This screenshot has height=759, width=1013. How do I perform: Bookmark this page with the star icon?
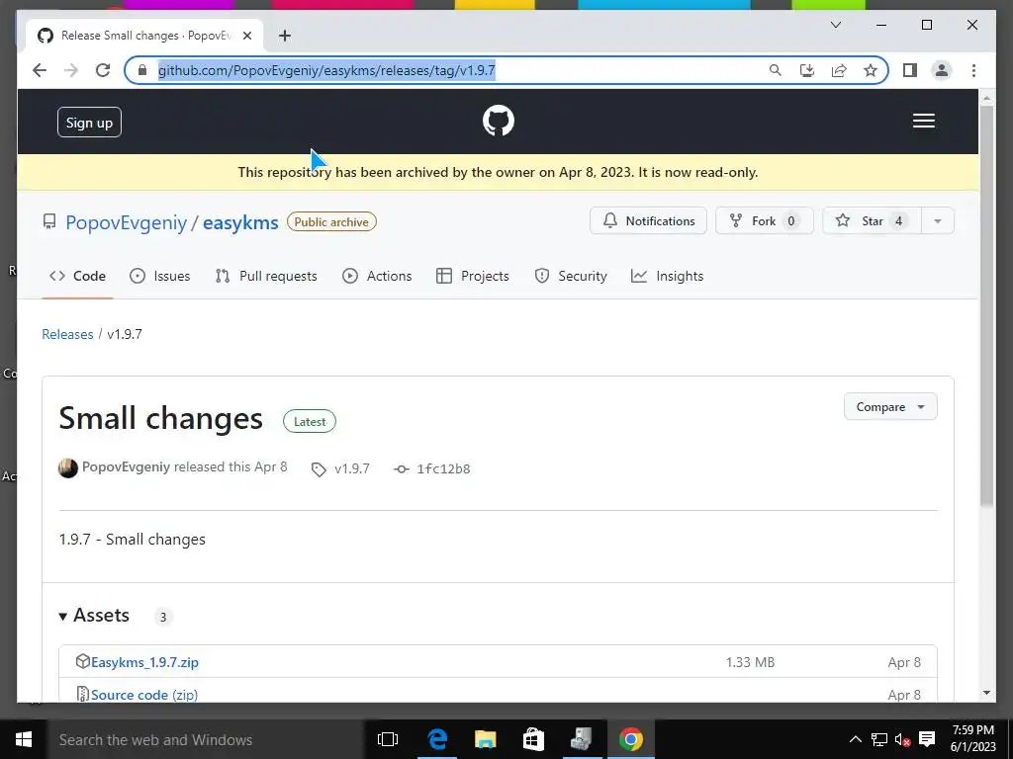click(x=871, y=70)
